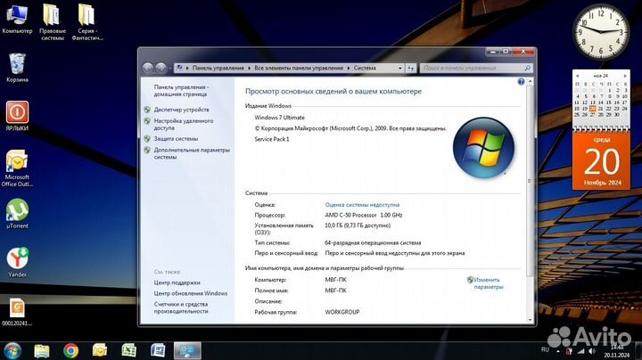Open the Серия Фантастич... folder
642x360 pixels.
[x=87, y=21]
